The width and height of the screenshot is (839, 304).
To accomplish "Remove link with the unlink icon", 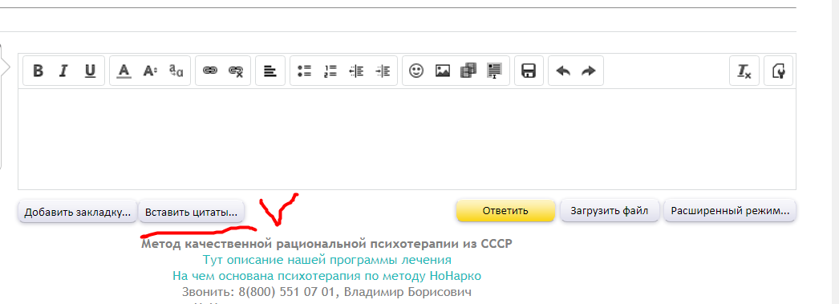I will (236, 71).
